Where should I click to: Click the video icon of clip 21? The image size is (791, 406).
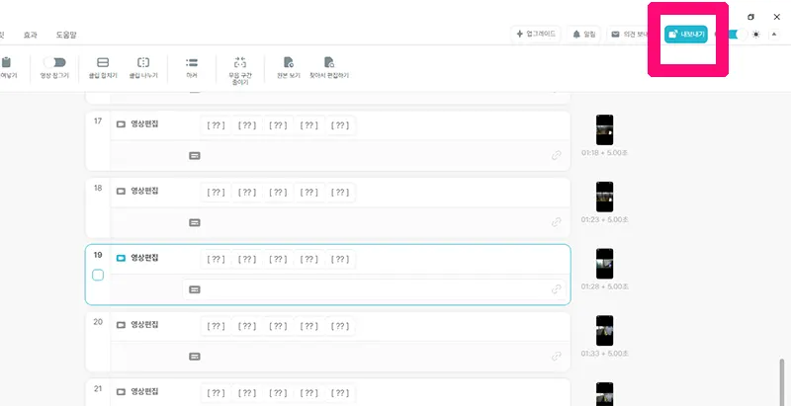tap(121, 392)
